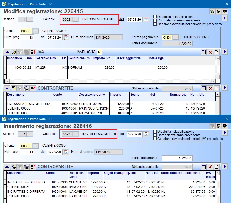This screenshot has height=203, width=231.
Task: Click the red X delete icon in IVA section
Action: tap(210, 52)
